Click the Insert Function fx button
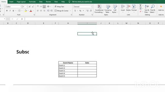This screenshot has height=92, width=165. (22, 19)
